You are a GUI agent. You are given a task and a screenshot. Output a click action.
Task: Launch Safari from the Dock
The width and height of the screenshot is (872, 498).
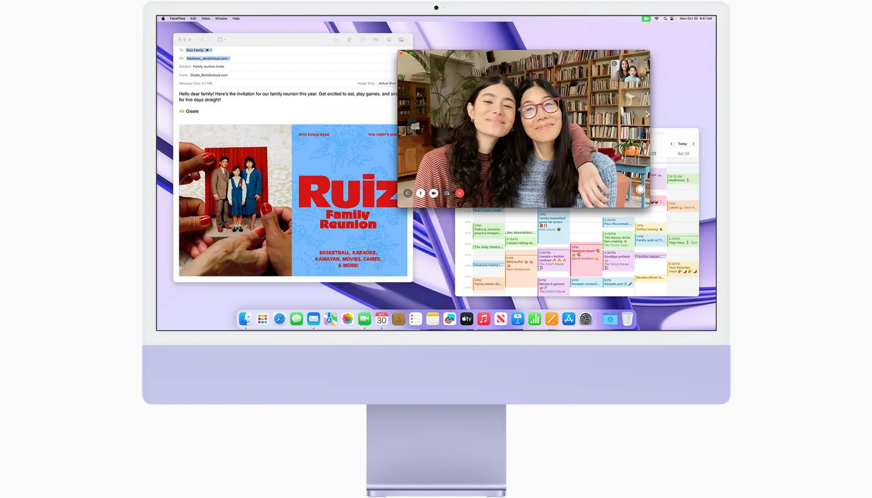point(280,319)
